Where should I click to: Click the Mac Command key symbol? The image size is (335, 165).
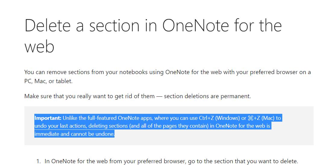click(250, 118)
